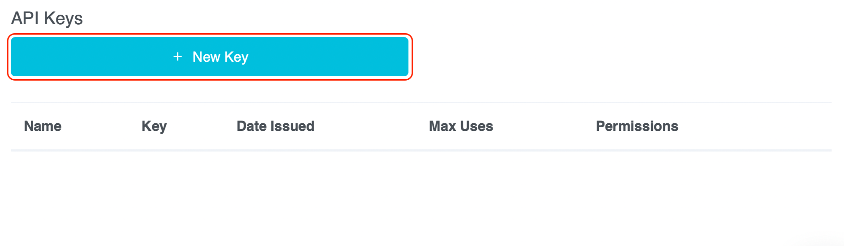
Task: Click the New Key text label
Action: click(220, 57)
